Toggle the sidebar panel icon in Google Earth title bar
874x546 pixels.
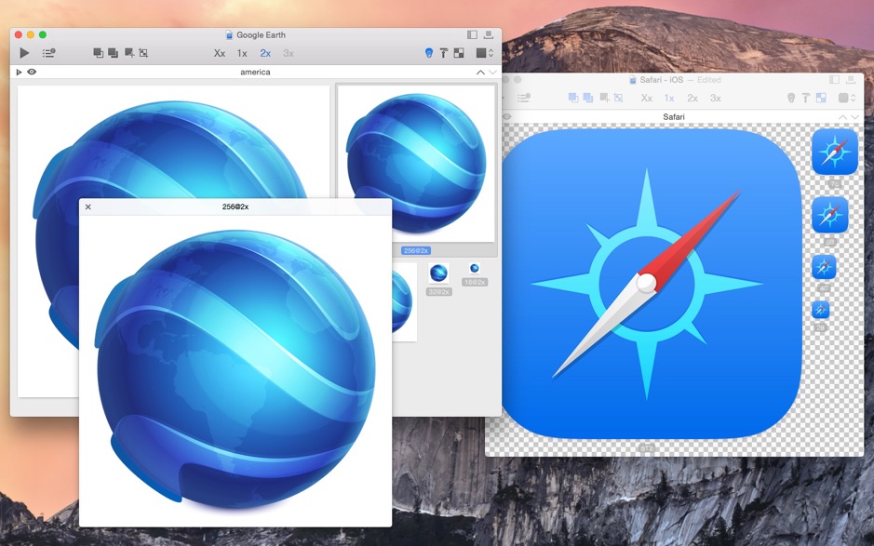coord(472,35)
